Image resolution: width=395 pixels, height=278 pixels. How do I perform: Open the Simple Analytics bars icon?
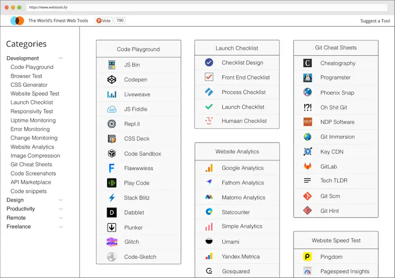tap(209, 227)
